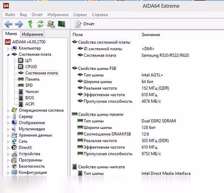Click the users icon in toolbar
Image resolution: width=224 pixels, height=193 pixels.
pos(51,24)
